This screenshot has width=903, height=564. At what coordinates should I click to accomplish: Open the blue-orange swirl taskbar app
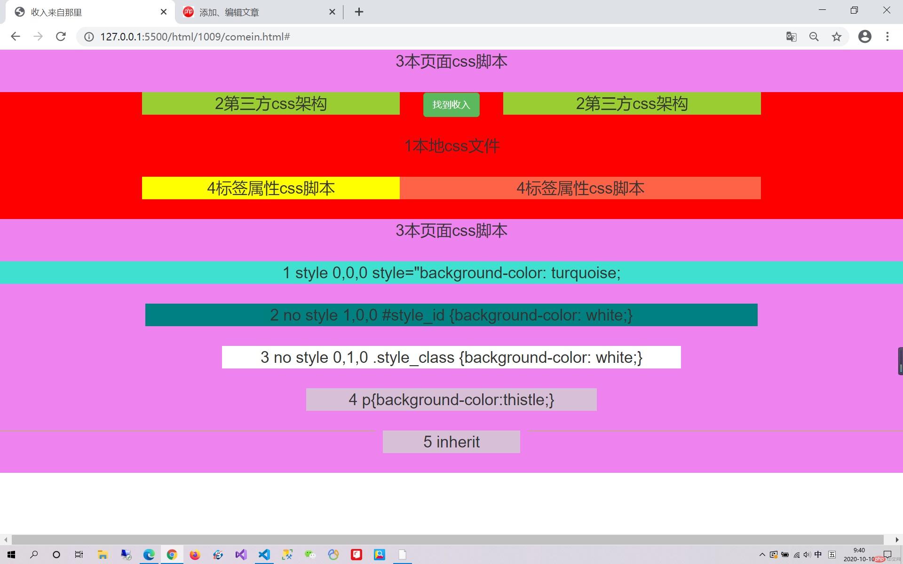pyautogui.click(x=333, y=555)
